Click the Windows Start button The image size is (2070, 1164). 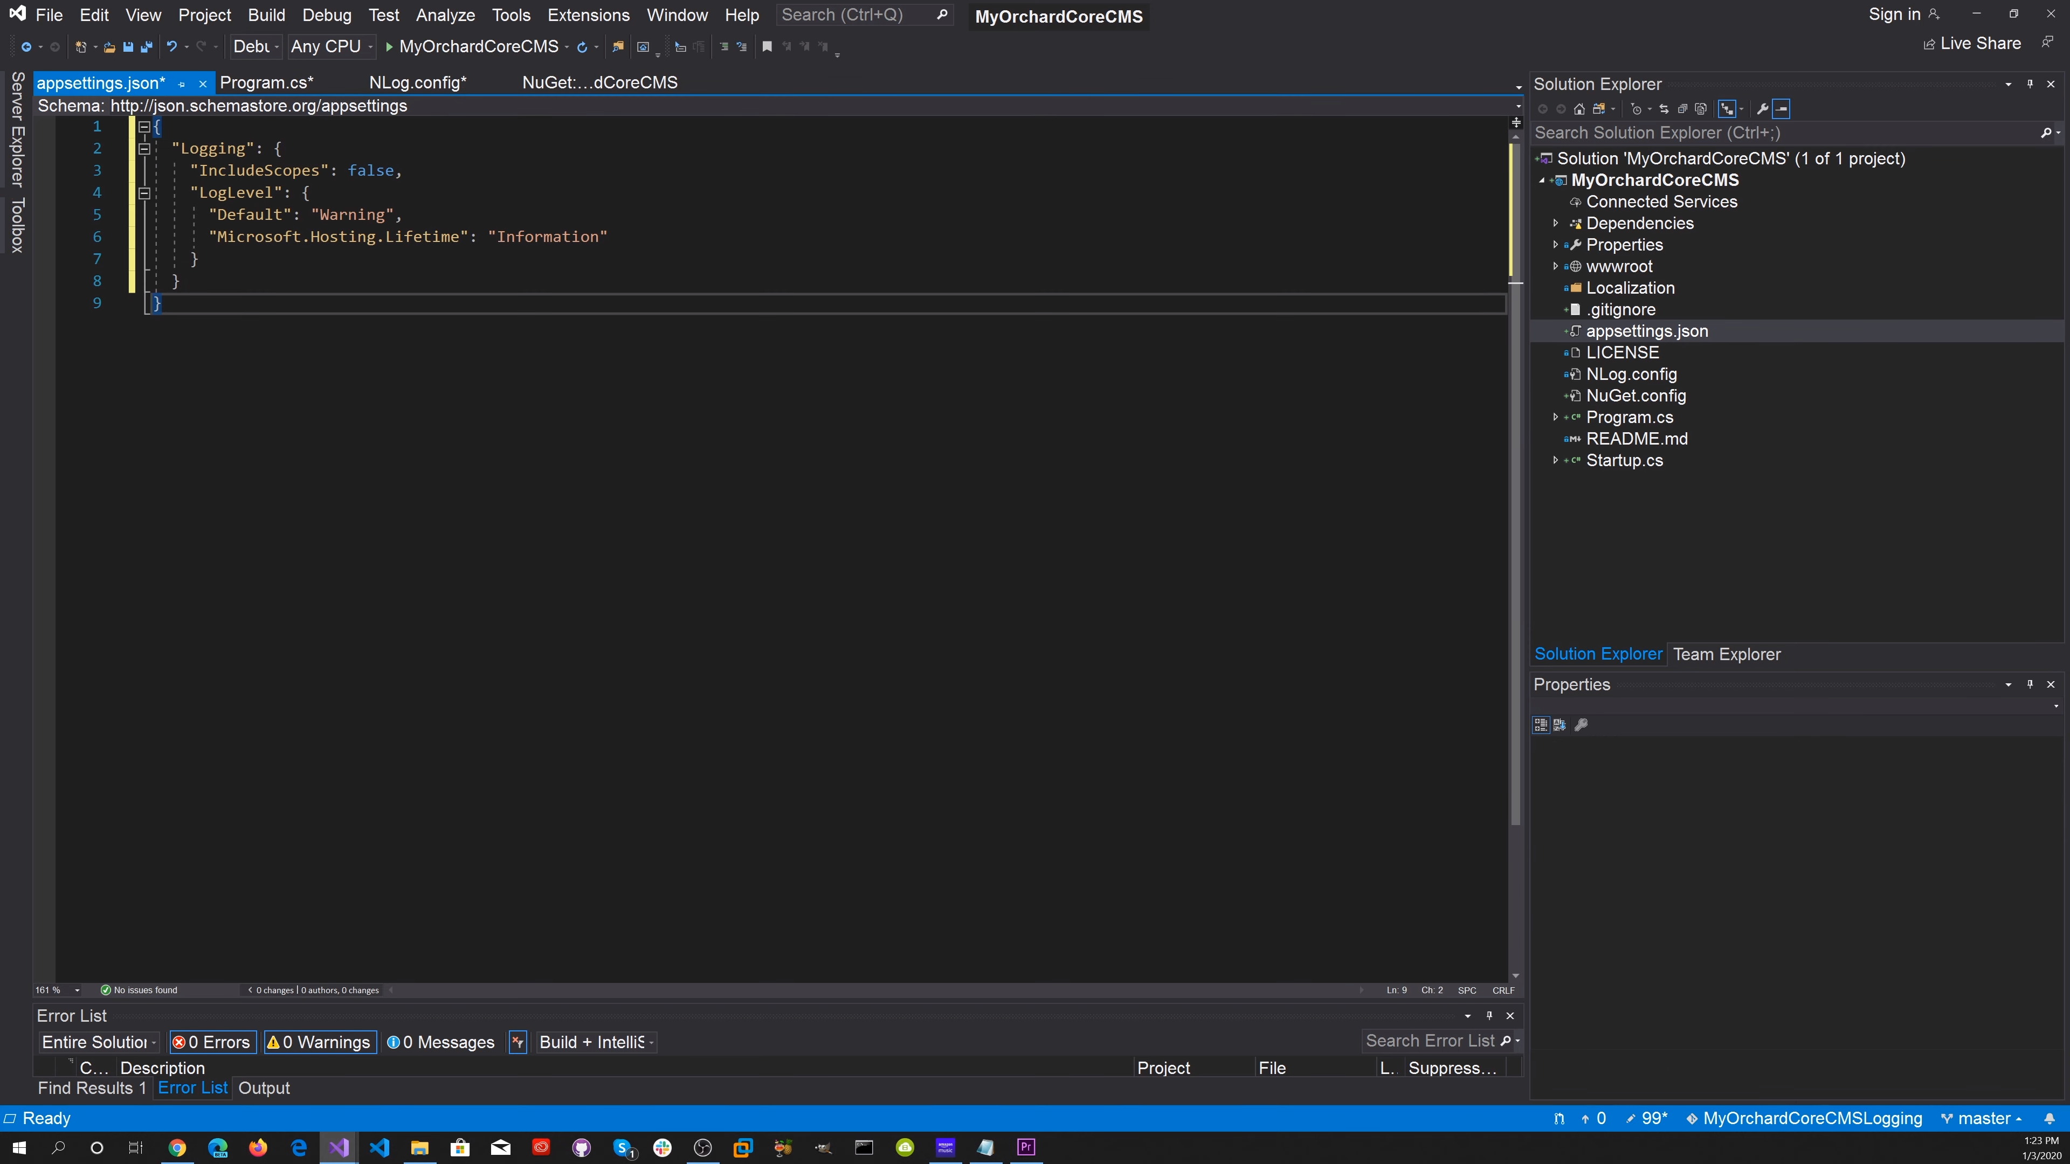[19, 1147]
